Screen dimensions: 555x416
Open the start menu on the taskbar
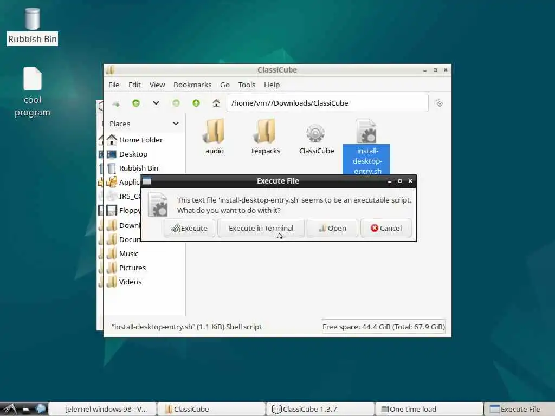coord(9,409)
